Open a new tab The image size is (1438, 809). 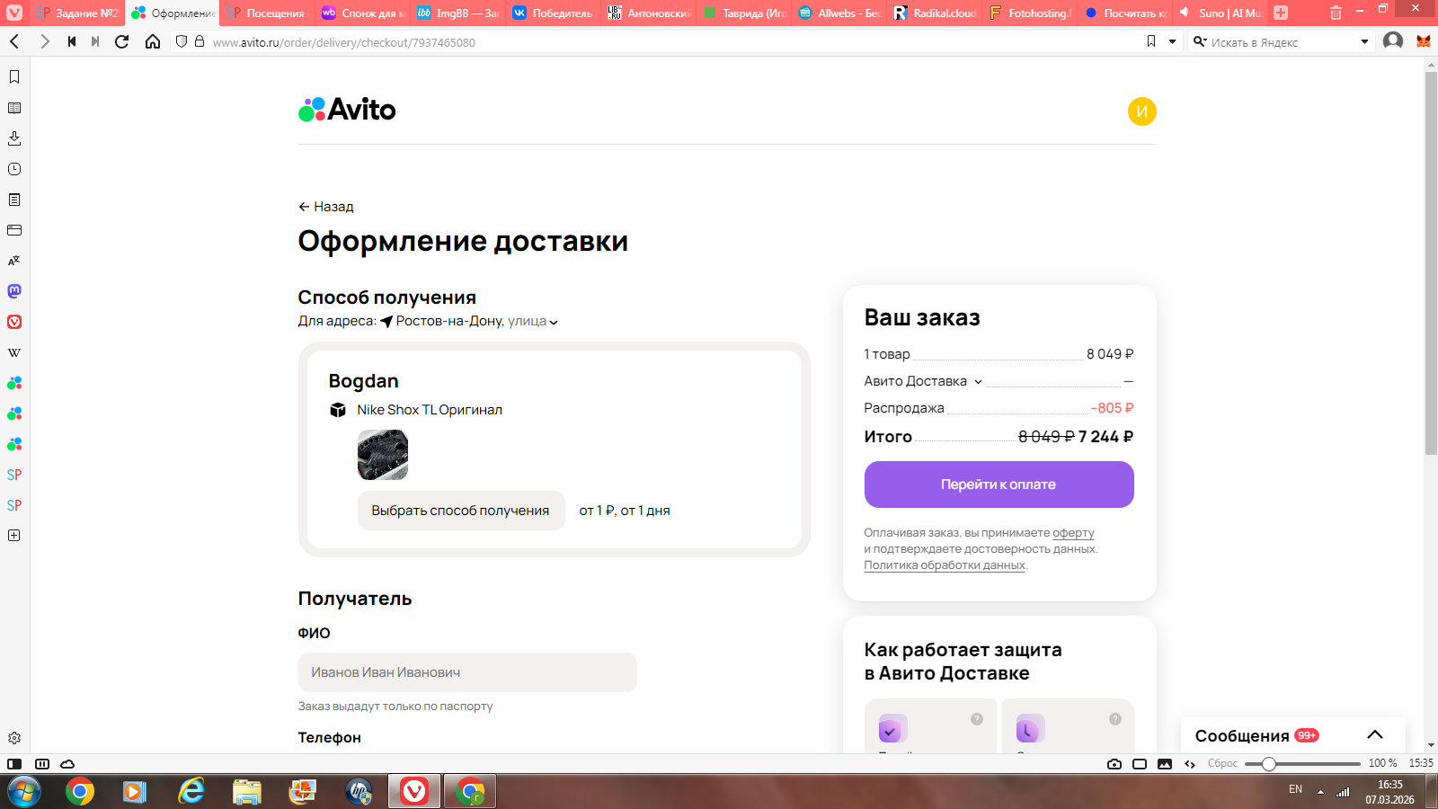tap(1281, 13)
